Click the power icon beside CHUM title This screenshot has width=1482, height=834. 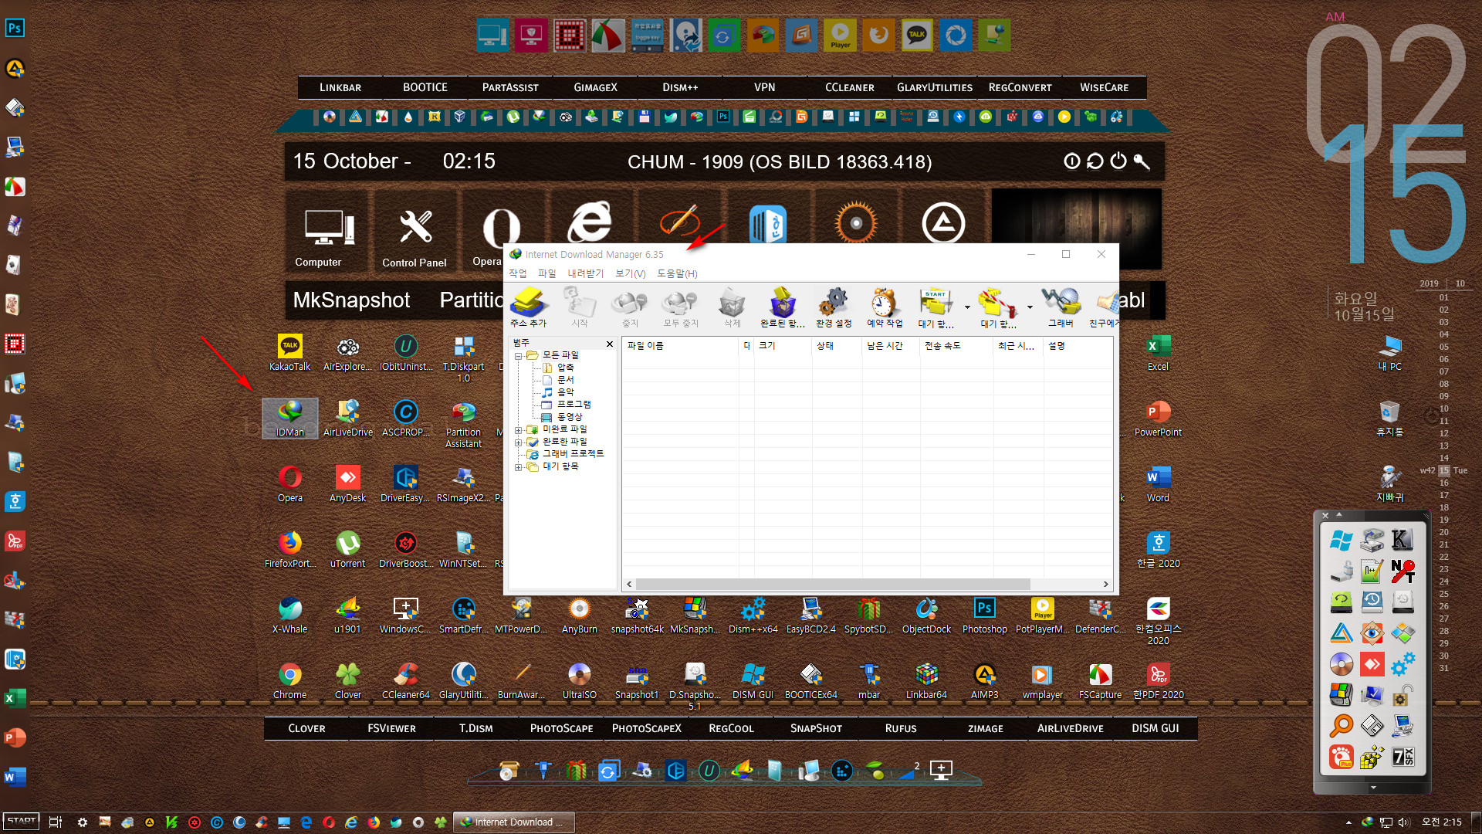pyautogui.click(x=1118, y=161)
